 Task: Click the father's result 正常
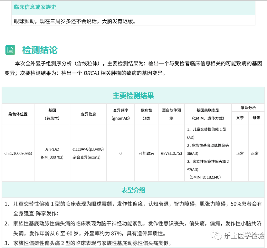[x=240, y=153]
